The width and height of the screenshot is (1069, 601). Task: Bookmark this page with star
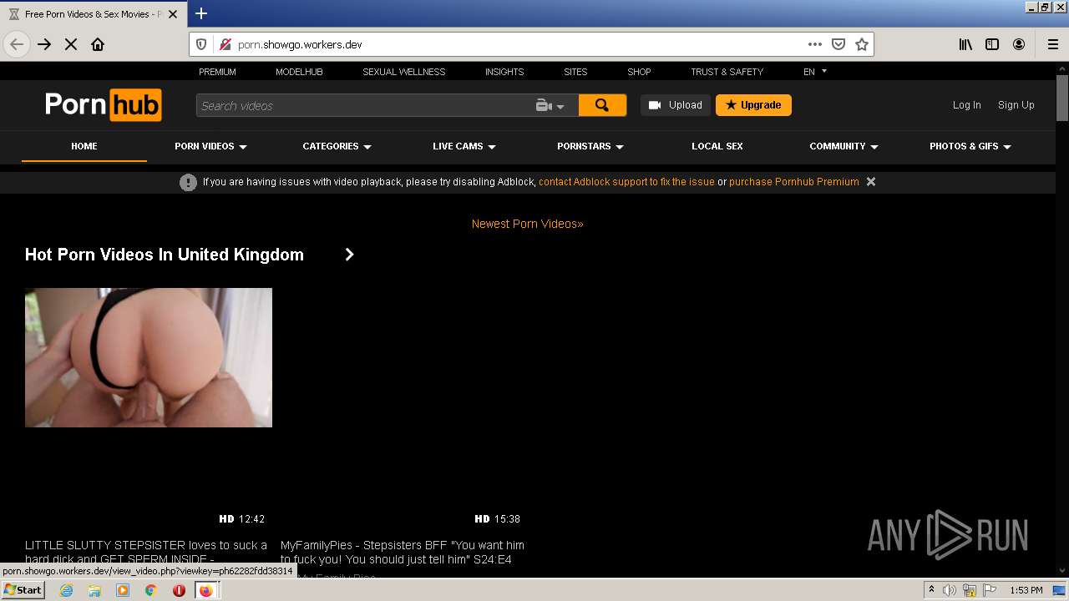point(862,44)
